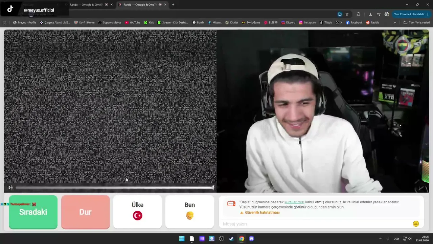Click the Mesaj yazın message field
The width and height of the screenshot is (433, 244).
[316, 224]
